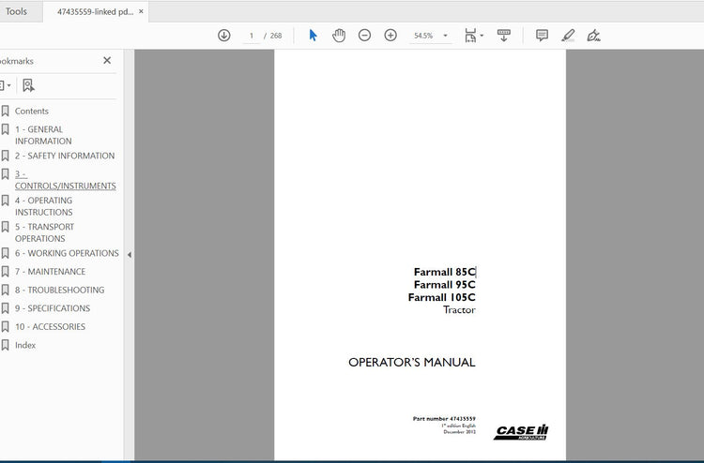Open the 5 - TRANSPORT OPERATIONS bookmark
The image size is (704, 463).
pos(44,232)
